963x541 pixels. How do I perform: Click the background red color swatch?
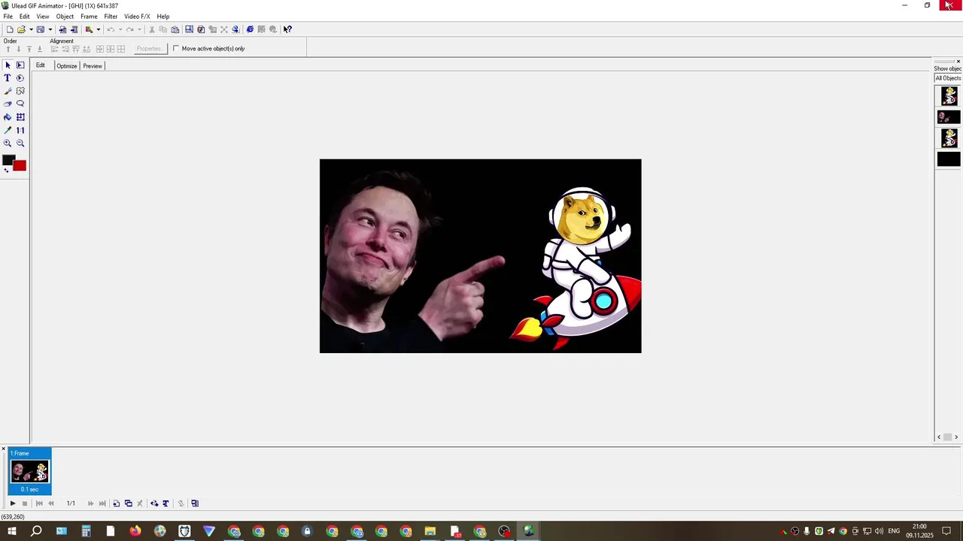point(20,166)
